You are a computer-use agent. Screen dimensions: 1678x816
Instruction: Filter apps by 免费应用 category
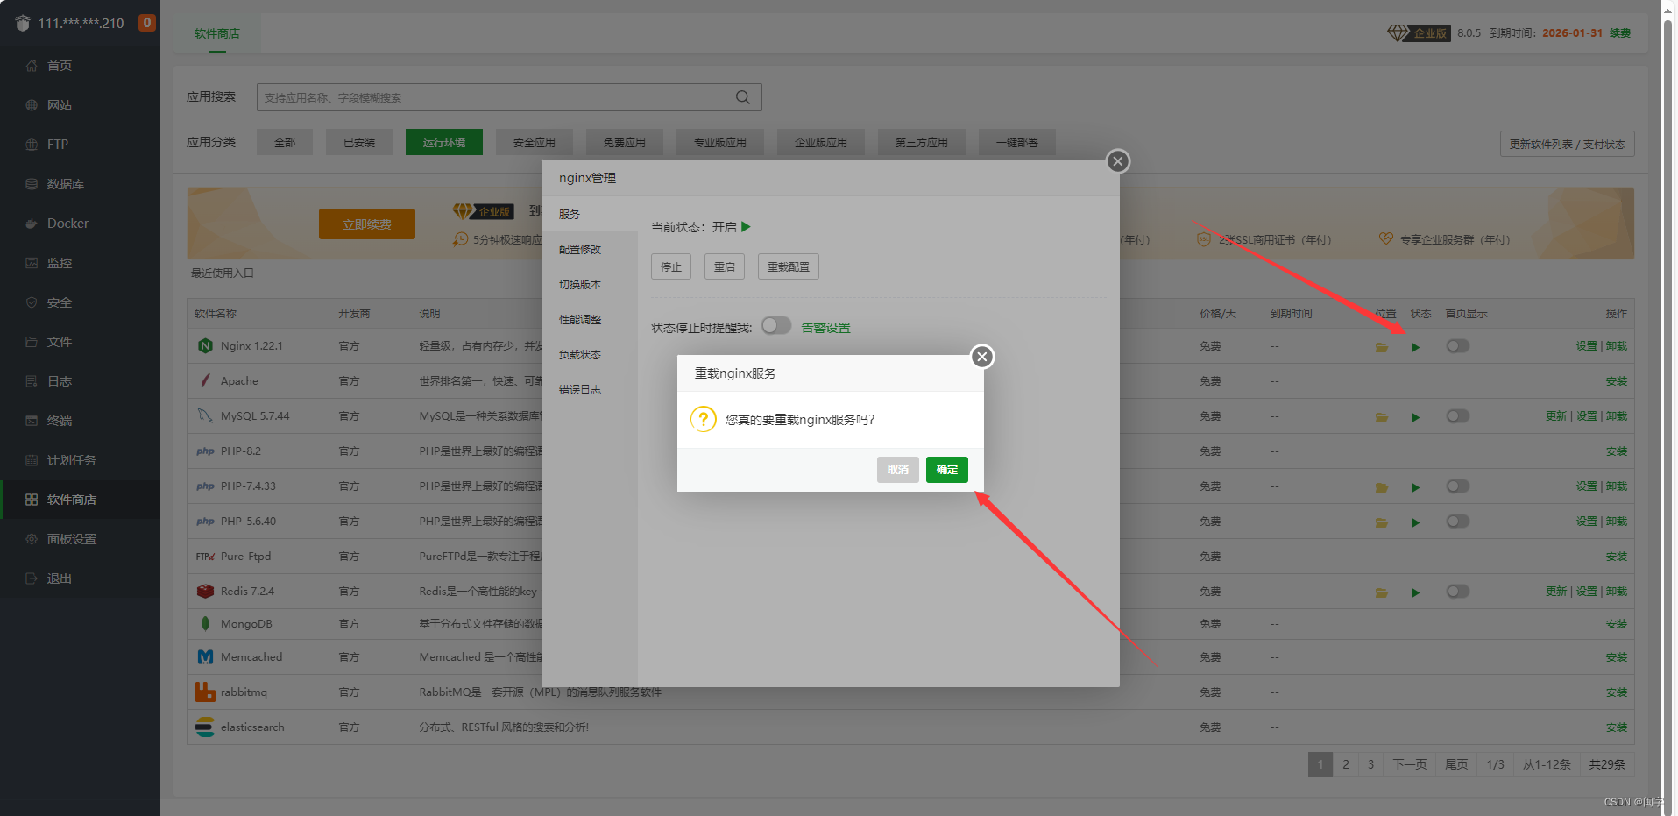625,142
